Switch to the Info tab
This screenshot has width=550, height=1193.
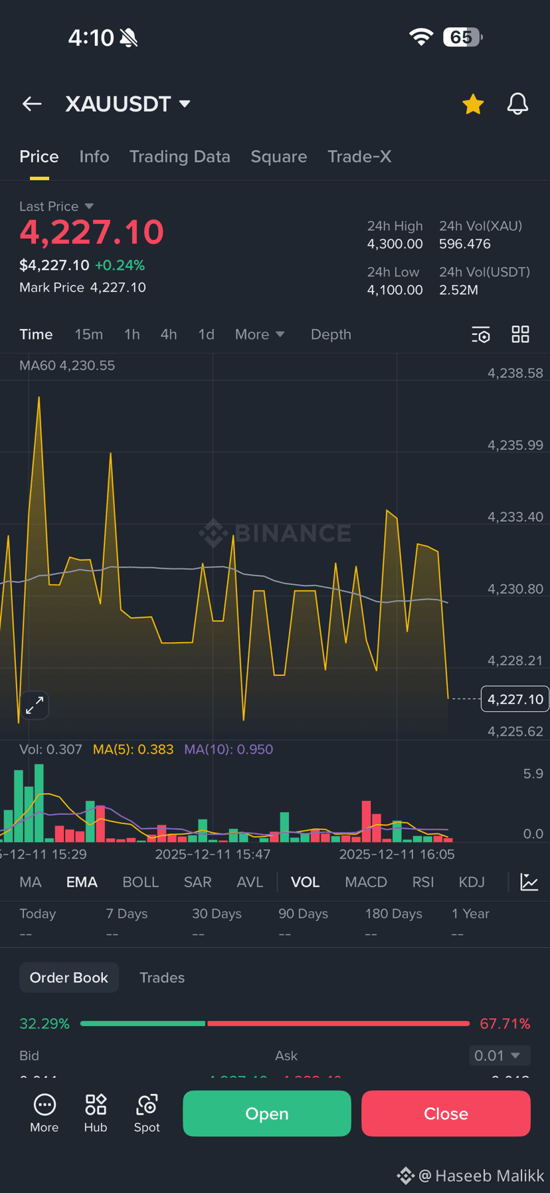[x=94, y=156]
